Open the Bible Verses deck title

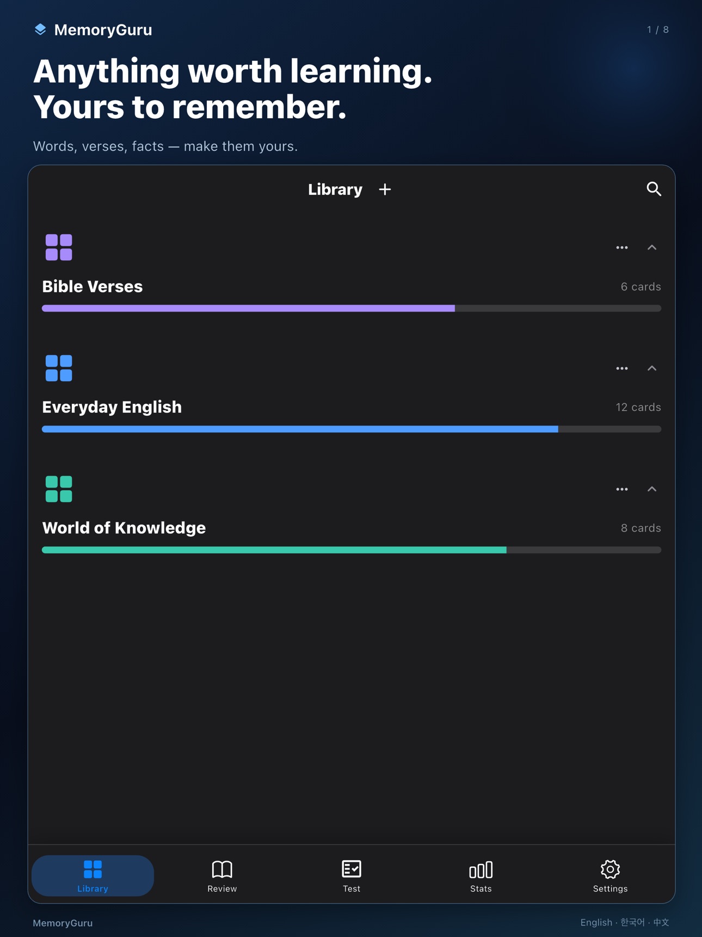pos(93,287)
